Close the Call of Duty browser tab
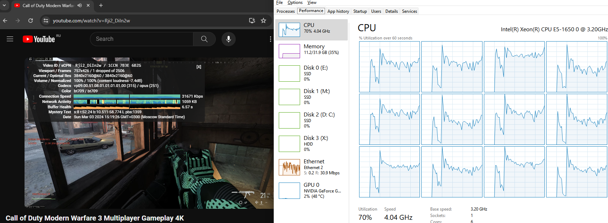Screen dimensions: 608x223 coord(88,5)
